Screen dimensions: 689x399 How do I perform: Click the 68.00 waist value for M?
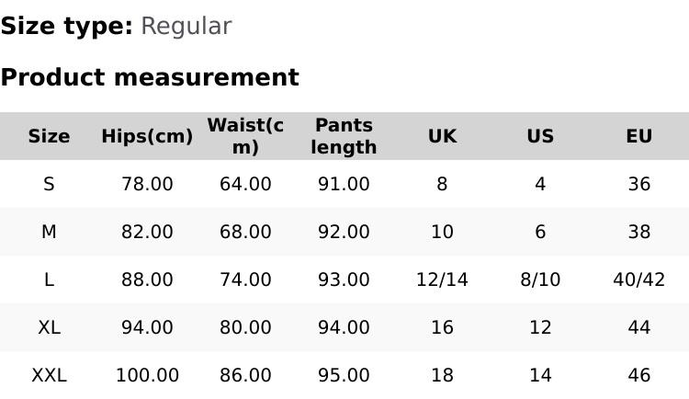pos(245,232)
